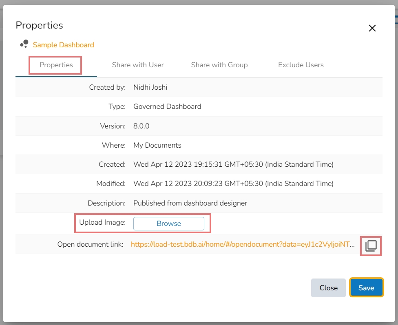Select the Governed Dashboard type value
Viewport: 398px width, 325px height.
coord(167,106)
